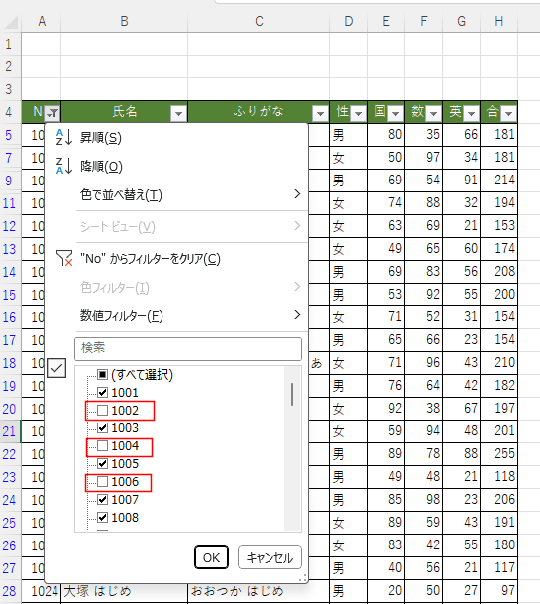Click the checkmark icon beside the search box
This screenshot has width=540, height=604.
[56, 368]
